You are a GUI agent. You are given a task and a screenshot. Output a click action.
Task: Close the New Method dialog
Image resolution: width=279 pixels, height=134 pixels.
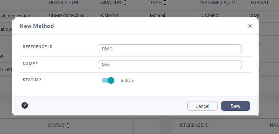(x=250, y=26)
